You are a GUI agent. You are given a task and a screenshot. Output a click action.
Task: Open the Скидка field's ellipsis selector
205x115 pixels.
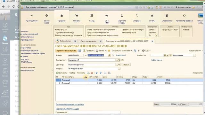[119, 69]
